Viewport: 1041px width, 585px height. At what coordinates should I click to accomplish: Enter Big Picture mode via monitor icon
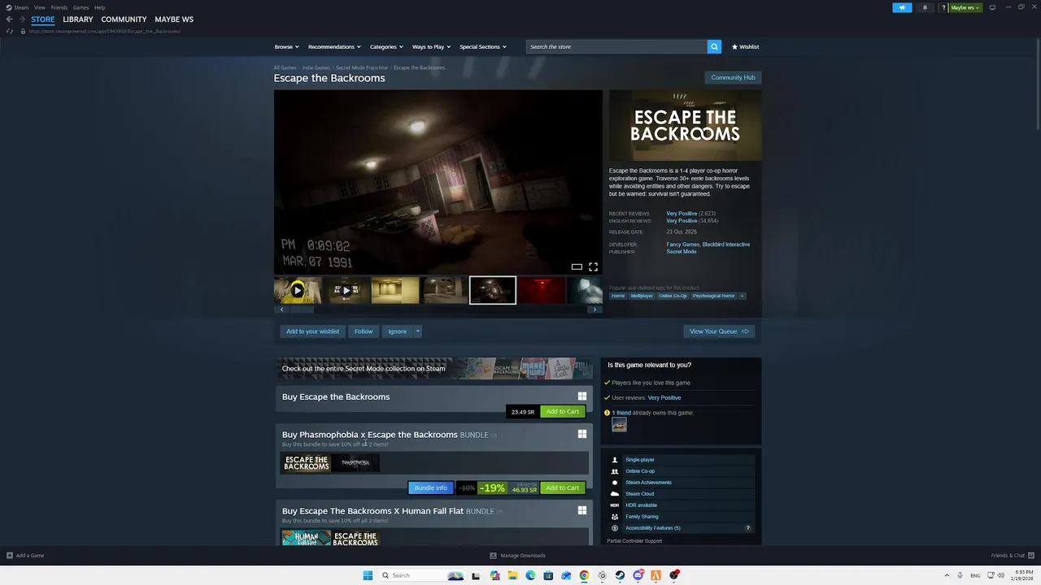[x=992, y=7]
